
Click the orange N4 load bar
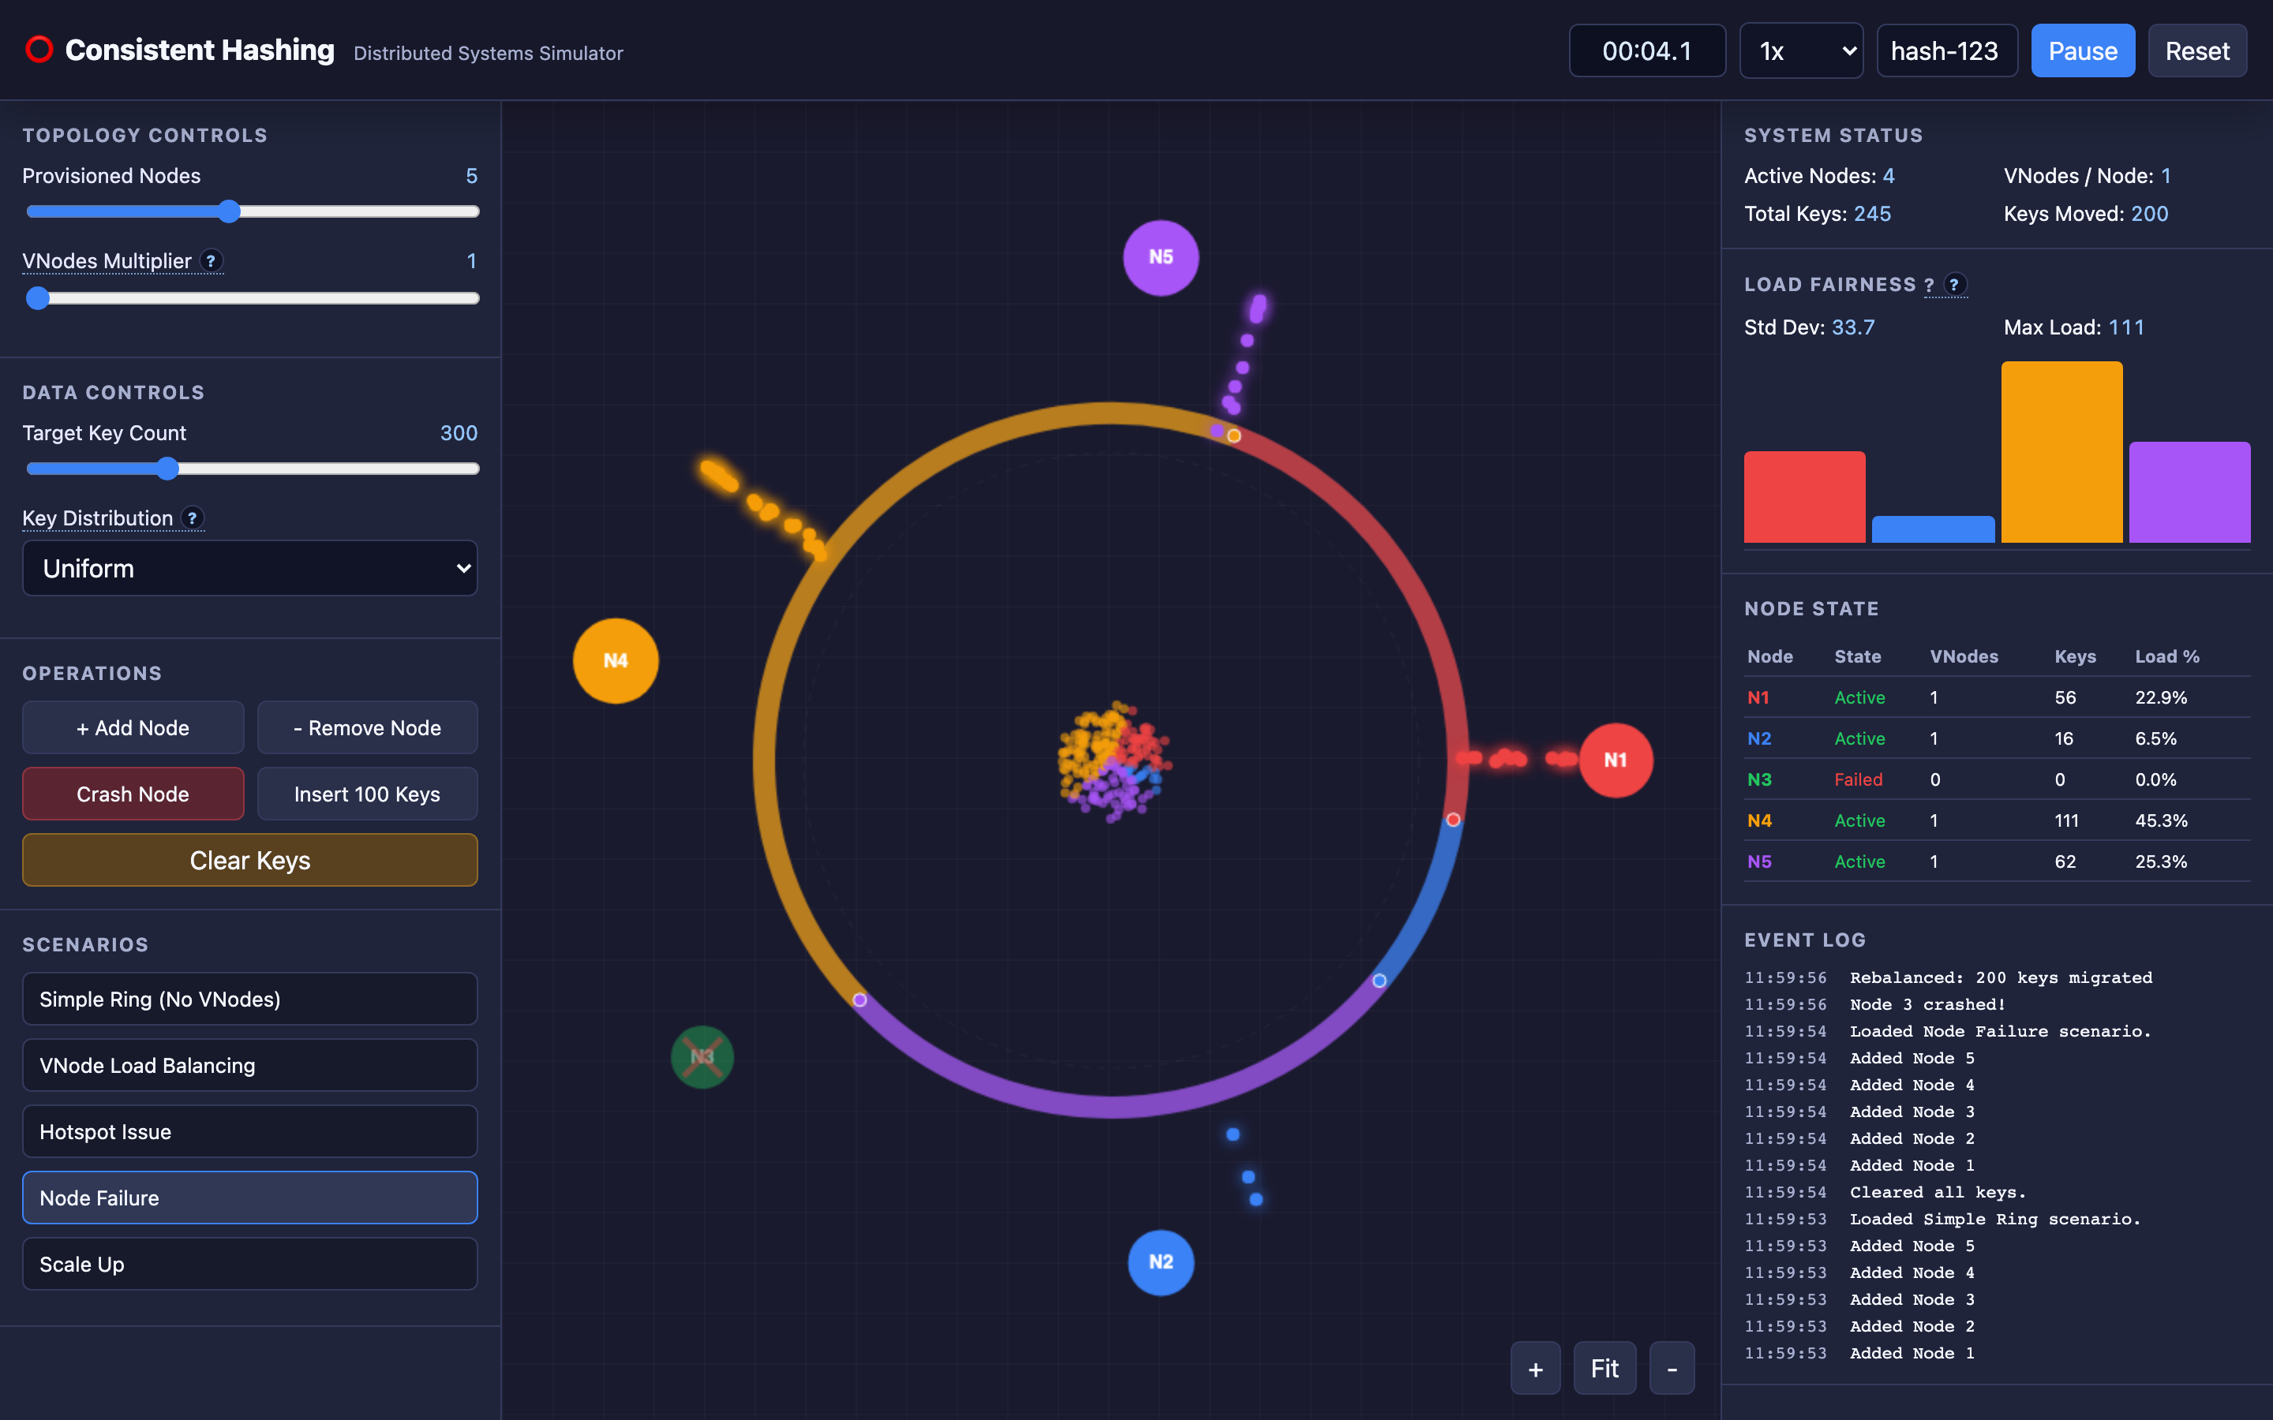pos(2061,452)
